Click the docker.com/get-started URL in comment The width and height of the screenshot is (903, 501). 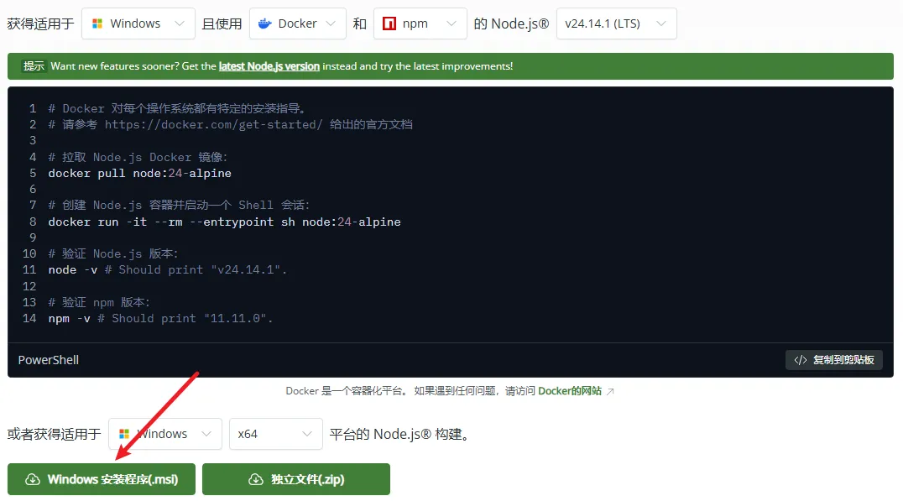[214, 124]
